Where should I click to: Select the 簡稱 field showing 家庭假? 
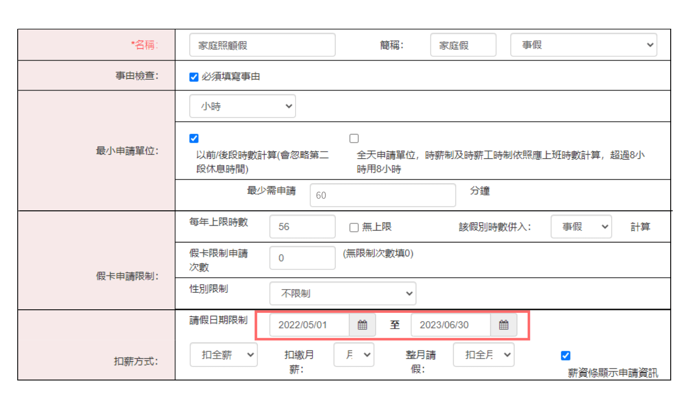[x=463, y=45]
